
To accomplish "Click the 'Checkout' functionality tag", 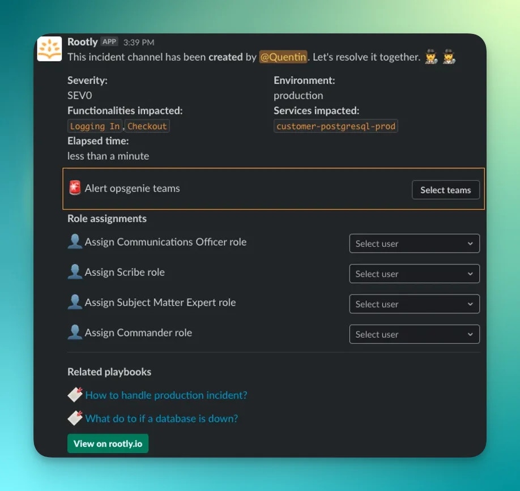I will [147, 126].
